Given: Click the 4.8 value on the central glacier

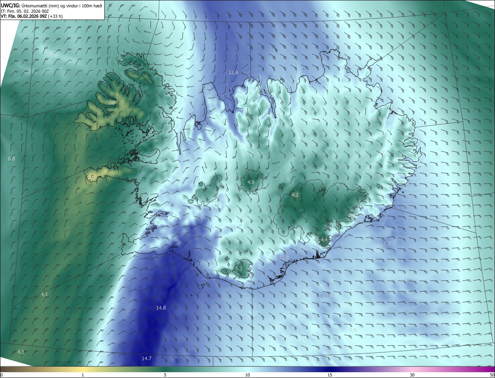Looking at the screenshot, I should click(x=251, y=182).
